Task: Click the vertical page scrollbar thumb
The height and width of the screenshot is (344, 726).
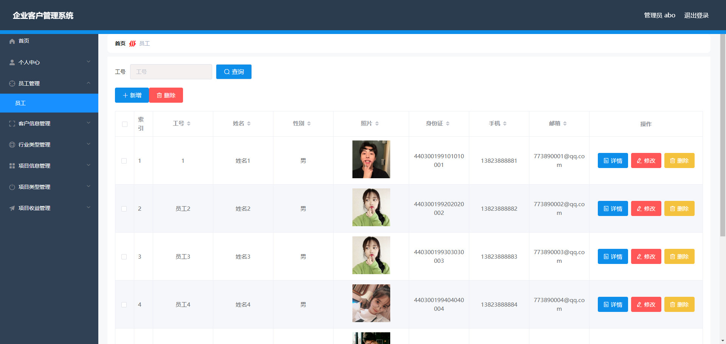Action: [723, 135]
